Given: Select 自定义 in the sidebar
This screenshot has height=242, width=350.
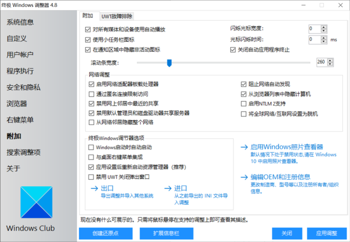Looking at the screenshot, I should pos(17,38).
